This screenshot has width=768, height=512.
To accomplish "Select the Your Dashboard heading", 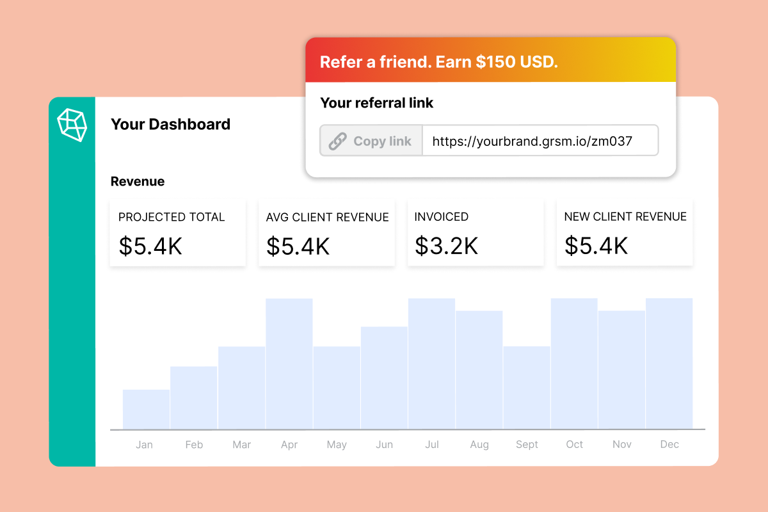I will click(170, 124).
